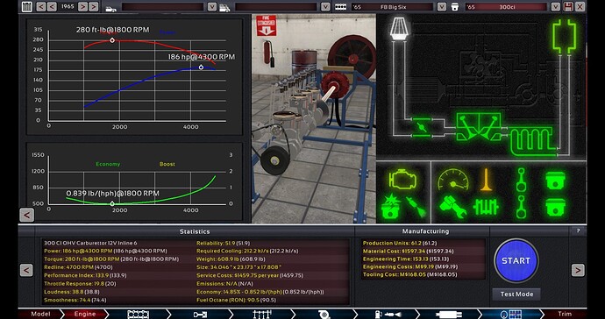Switch to the Model tab
This screenshot has height=319, width=605.
click(40, 314)
